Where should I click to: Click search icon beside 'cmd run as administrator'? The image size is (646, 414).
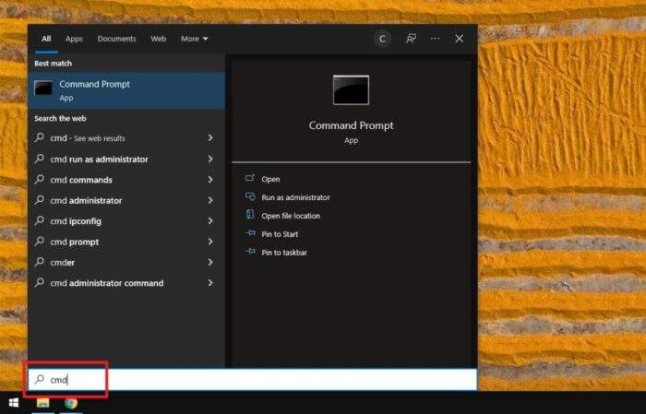[x=40, y=159]
